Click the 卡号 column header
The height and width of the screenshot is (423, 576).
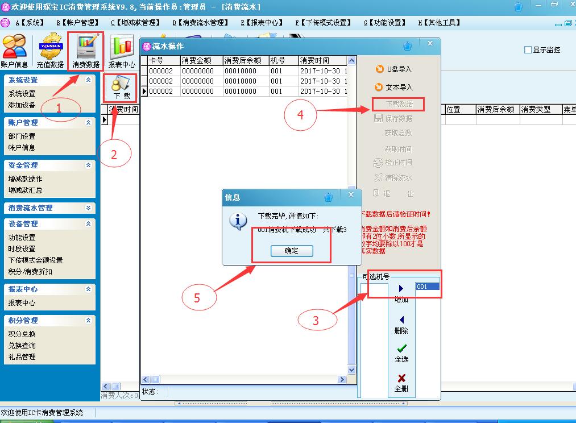pyautogui.click(x=164, y=61)
